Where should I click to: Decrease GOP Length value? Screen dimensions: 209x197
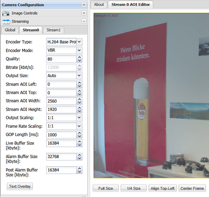click(x=80, y=137)
